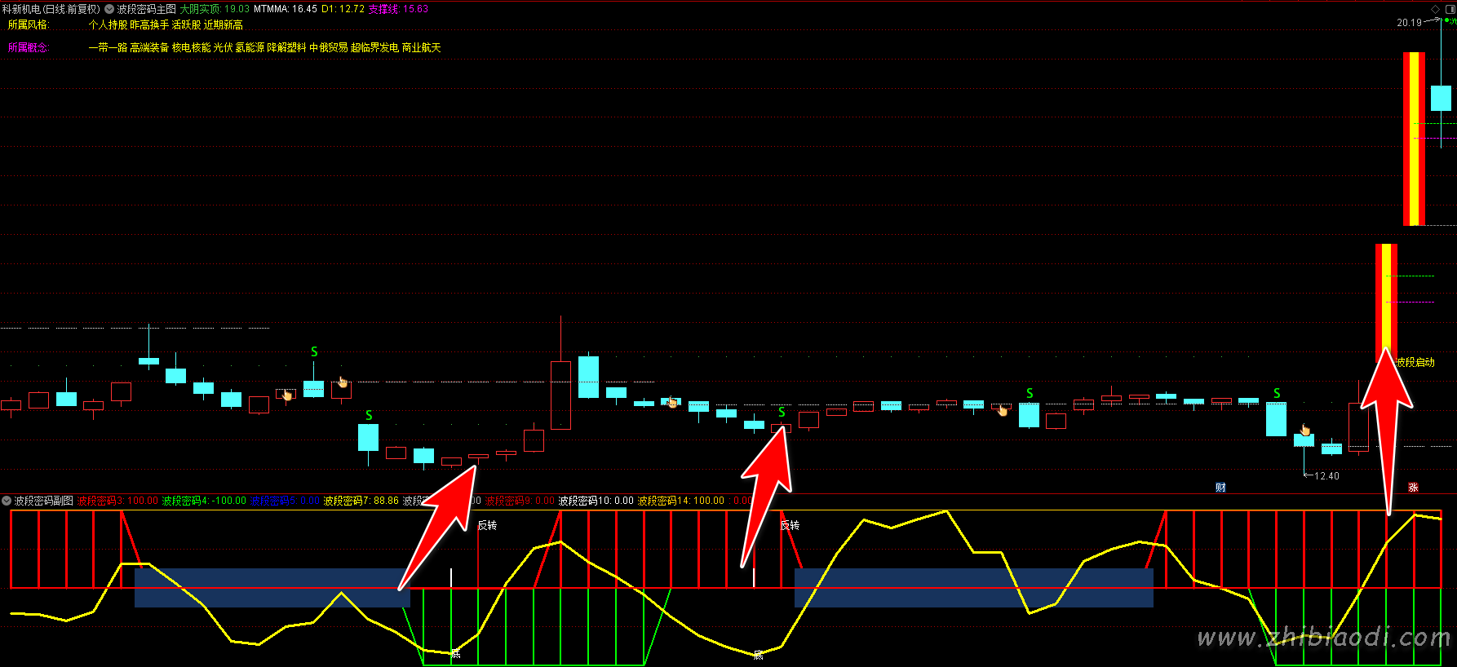Click 波段密码3: 100.00 readout
This screenshot has height=667, width=1457.
point(117,501)
